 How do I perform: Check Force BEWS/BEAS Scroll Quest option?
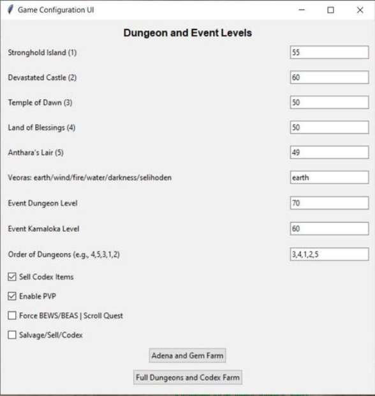coord(12,316)
